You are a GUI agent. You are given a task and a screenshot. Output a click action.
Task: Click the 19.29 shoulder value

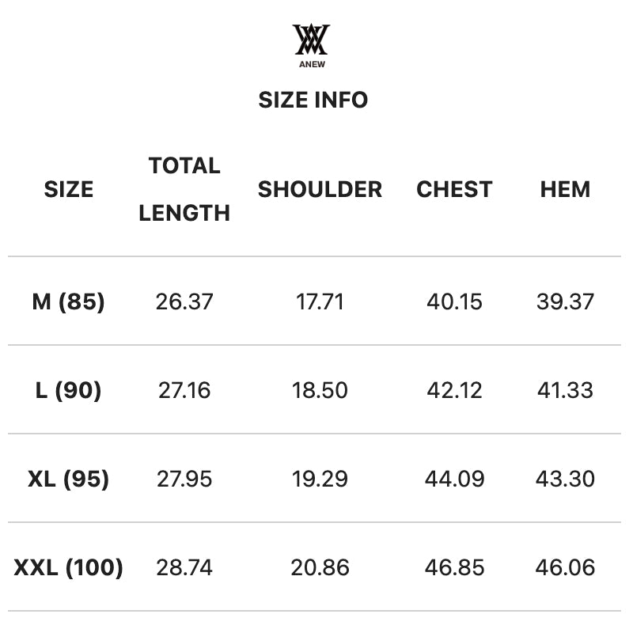(x=320, y=479)
